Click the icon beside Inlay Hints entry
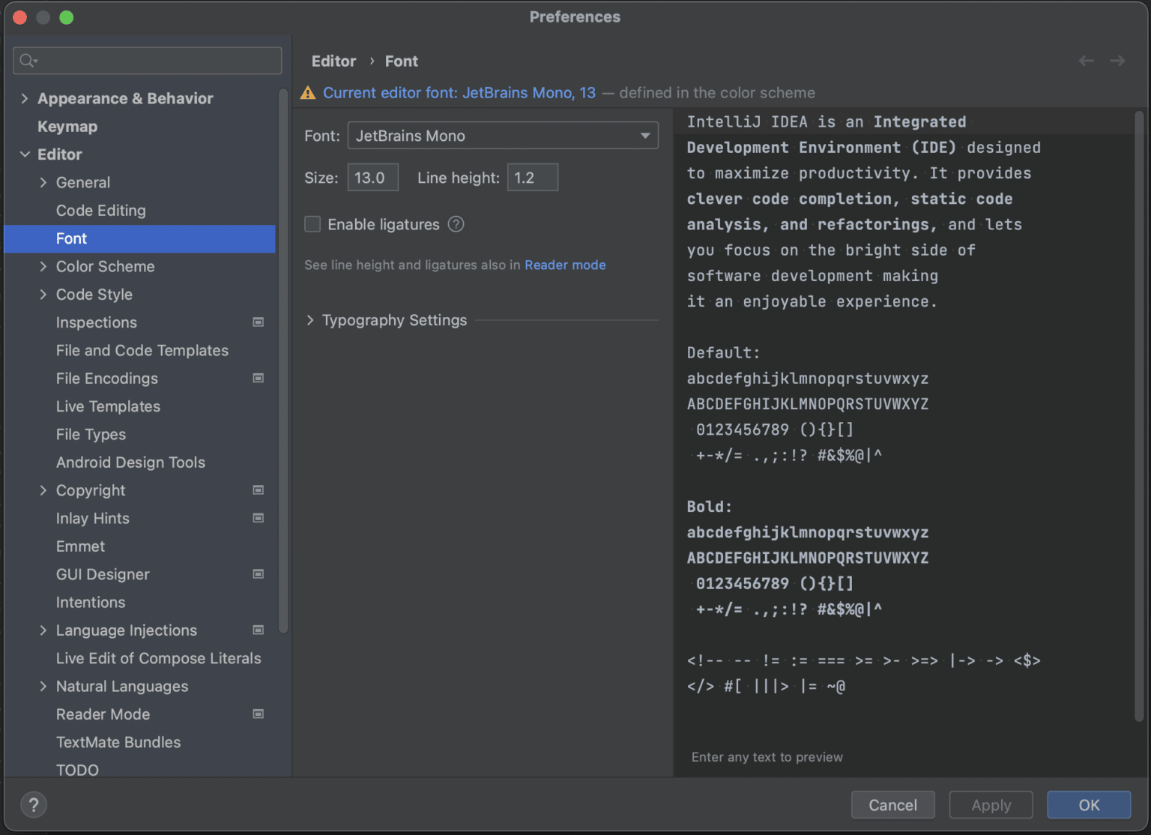 point(258,518)
